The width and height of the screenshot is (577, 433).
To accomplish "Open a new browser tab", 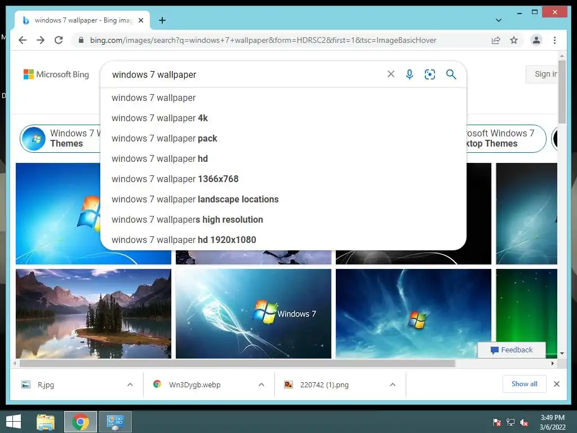I will tap(162, 20).
